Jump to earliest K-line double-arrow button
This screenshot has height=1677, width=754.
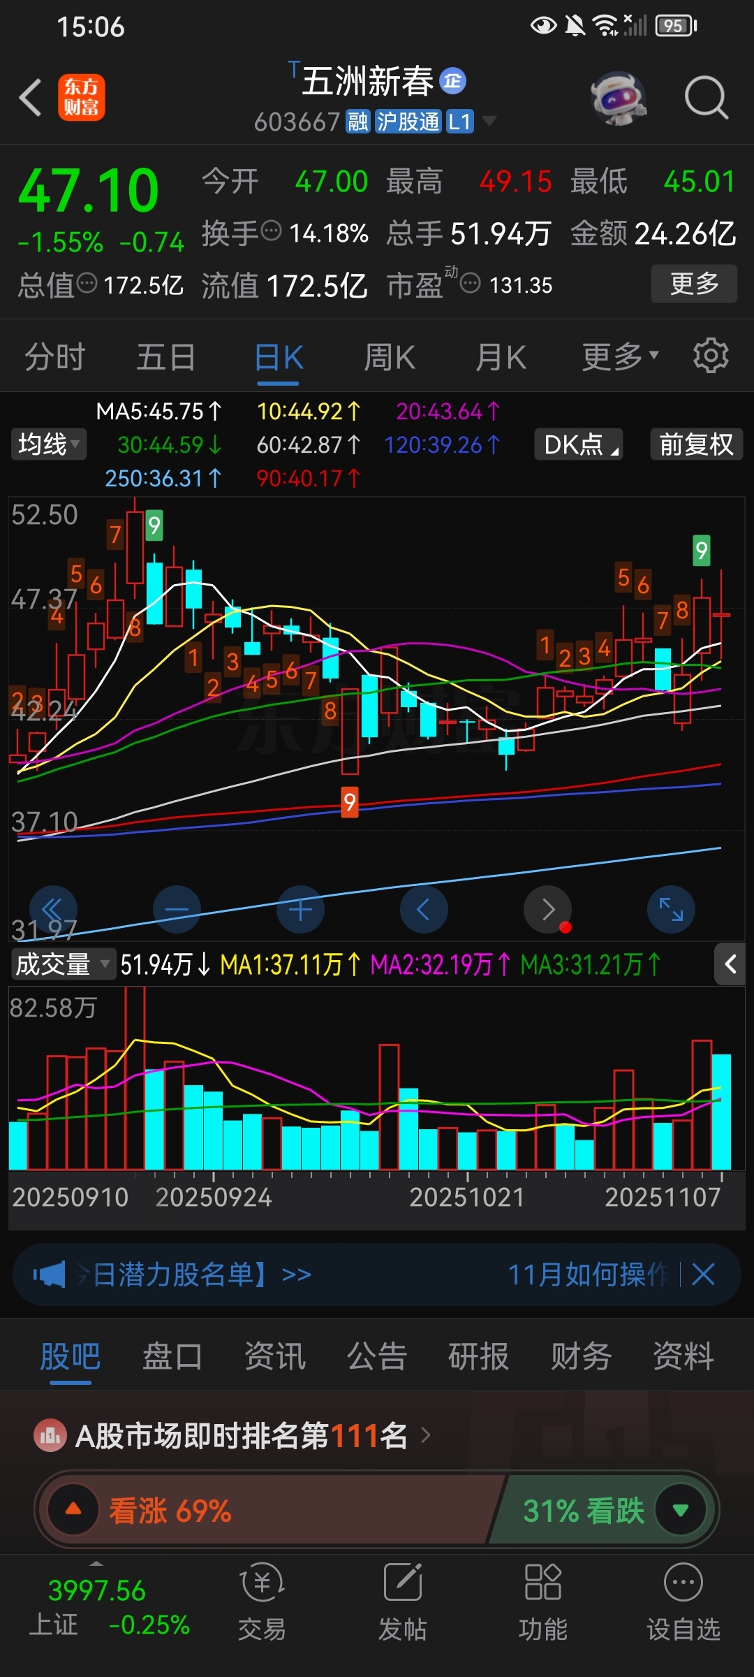53,910
